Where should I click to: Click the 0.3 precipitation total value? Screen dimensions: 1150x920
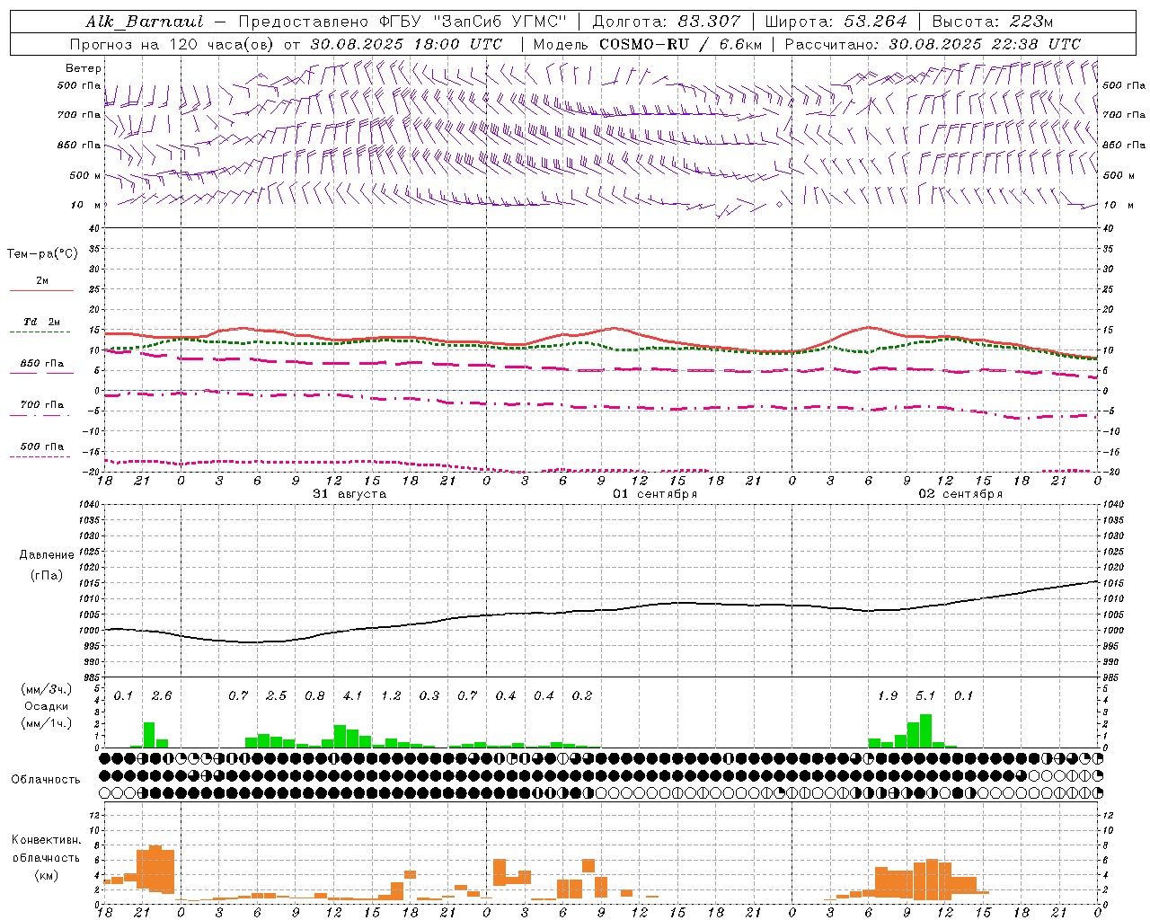429,695
